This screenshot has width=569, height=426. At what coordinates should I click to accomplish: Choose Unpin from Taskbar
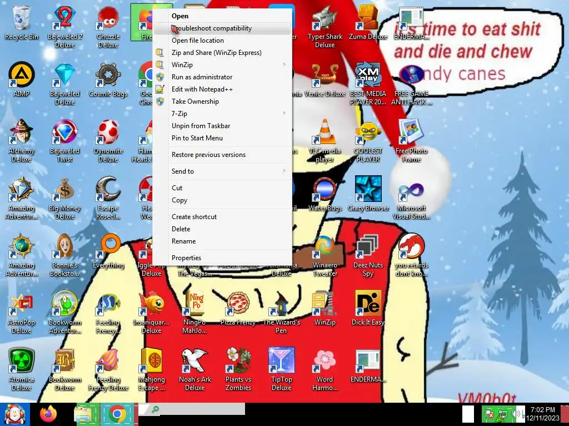pyautogui.click(x=222, y=126)
